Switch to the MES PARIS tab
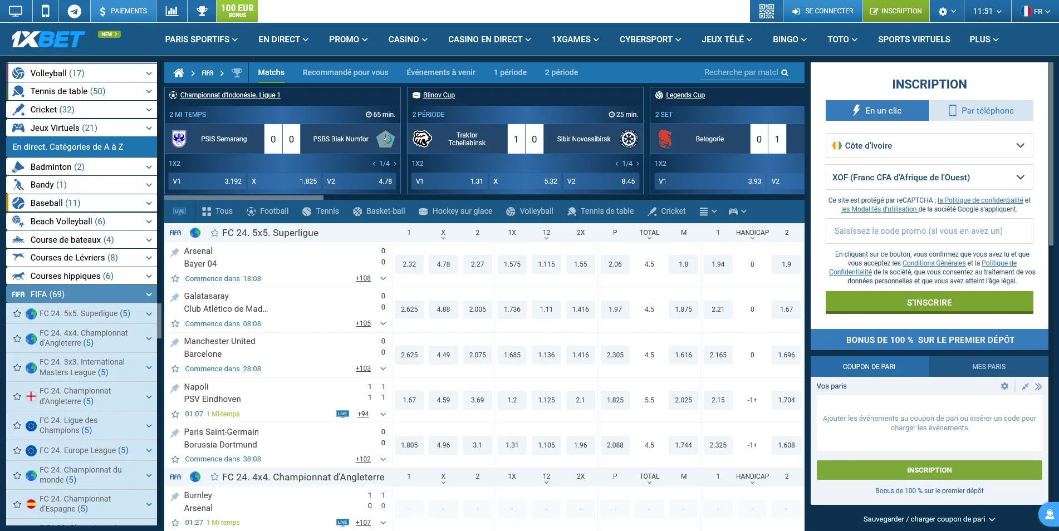Viewport: 1059px width, 531px height. pos(988,367)
